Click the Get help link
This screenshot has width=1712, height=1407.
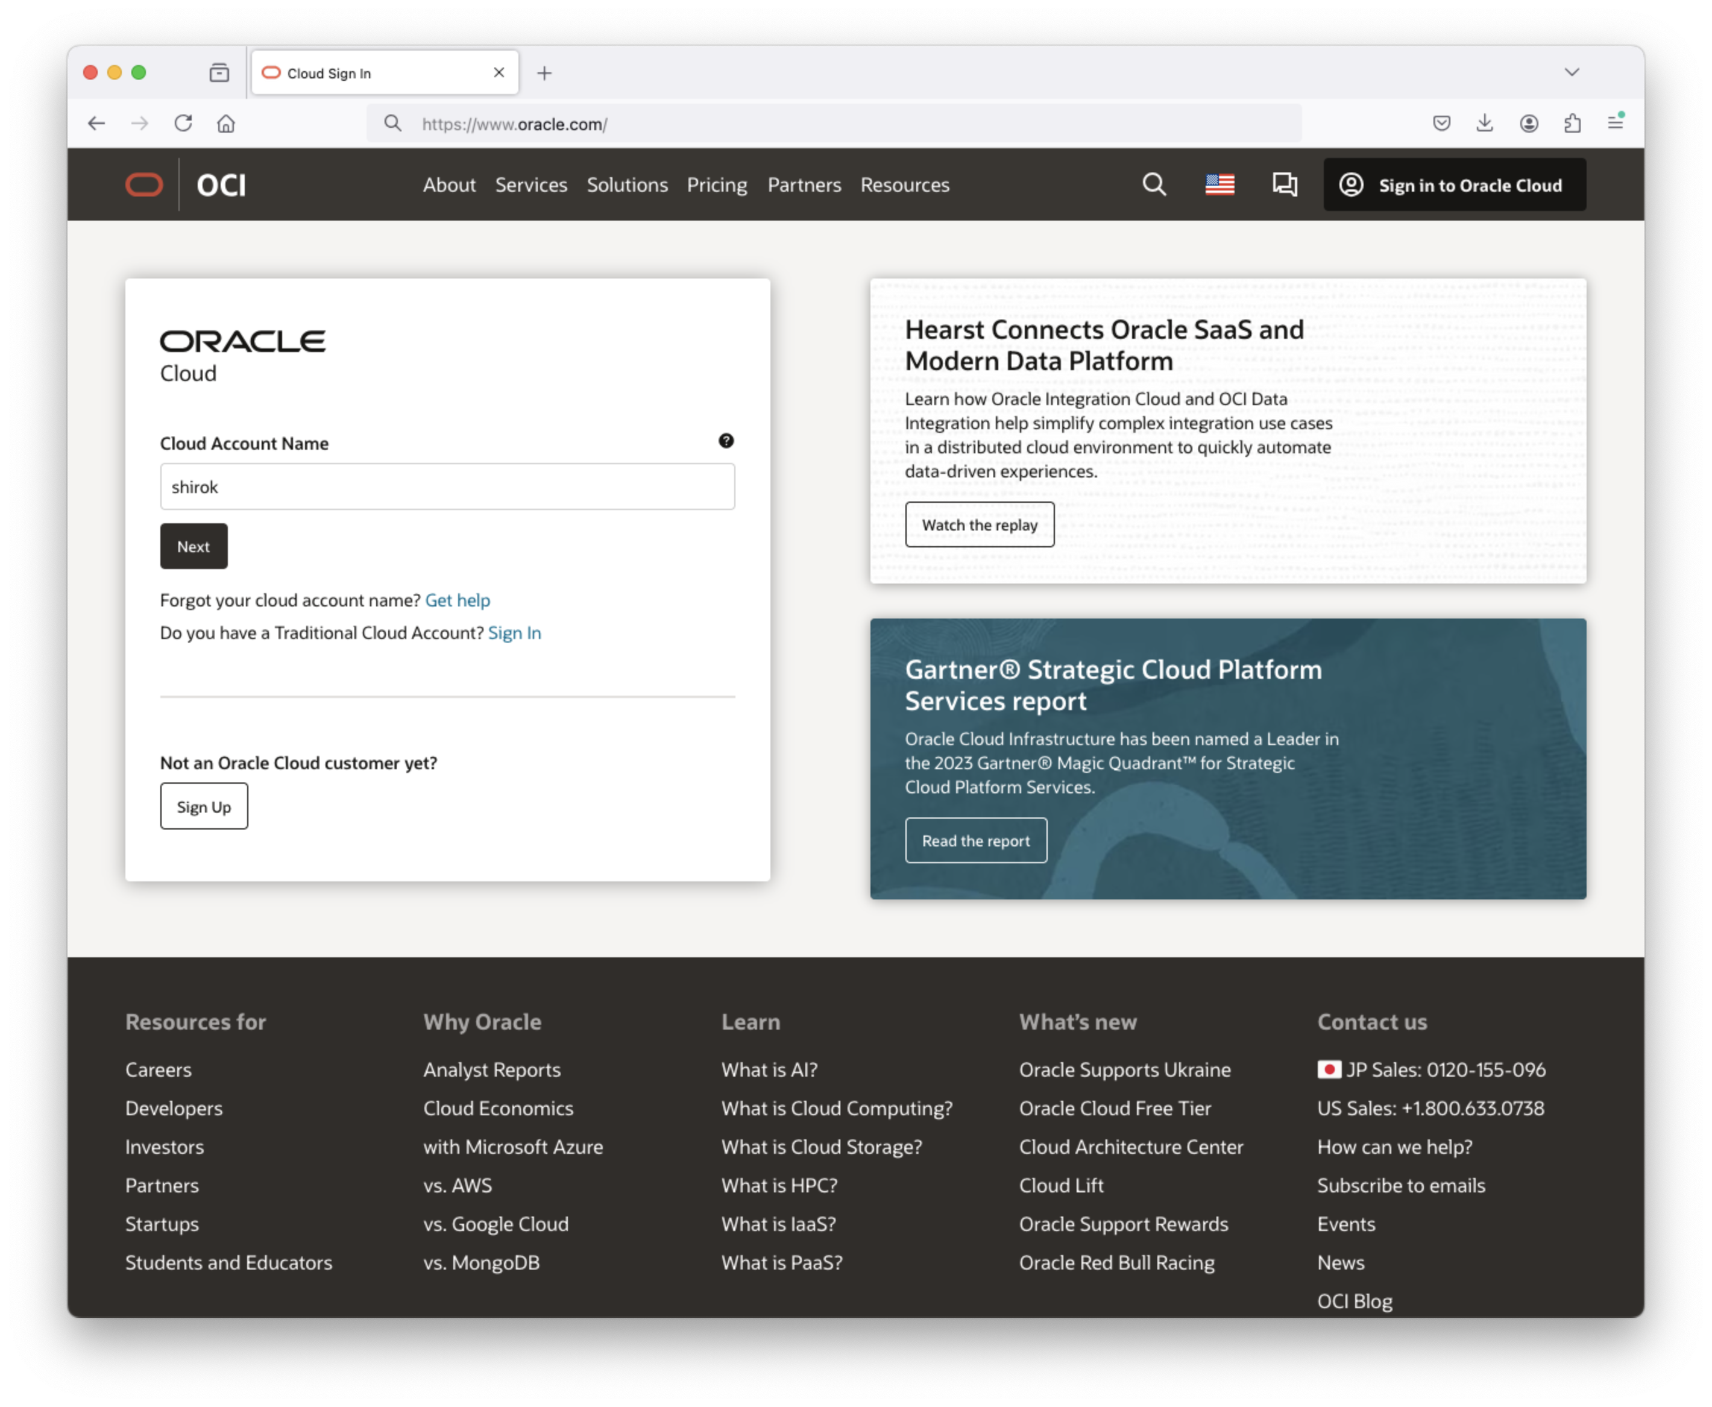[x=457, y=600]
